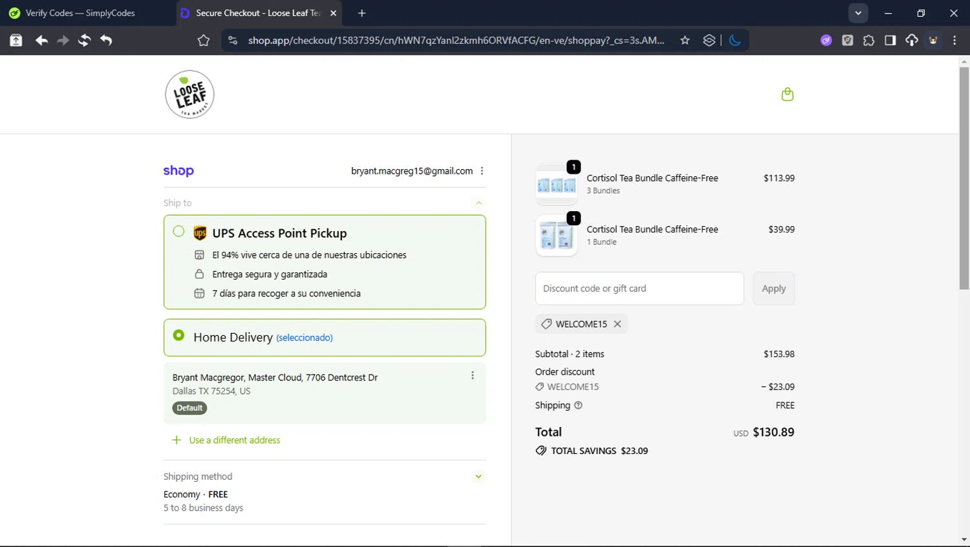
Task: Click the Bryant Macgregor address line
Action: 275,378
